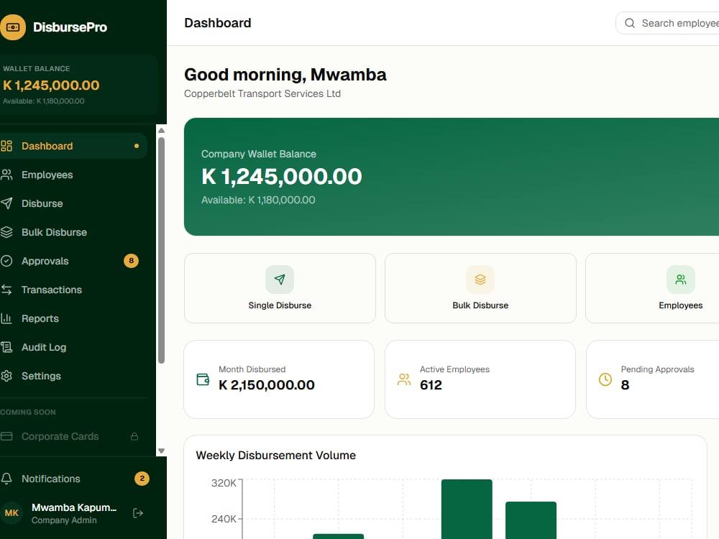719x539 pixels.
Task: Click the Single Disburse quick action card
Action: (280, 288)
